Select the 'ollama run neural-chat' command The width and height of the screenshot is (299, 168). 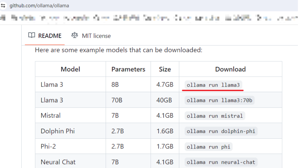(x=221, y=162)
